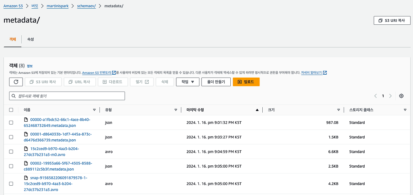The height and width of the screenshot is (195, 413).
Task: Click file icon for 00000-a1fbdc52 metadata.json
Action: pyautogui.click(x=26, y=119)
